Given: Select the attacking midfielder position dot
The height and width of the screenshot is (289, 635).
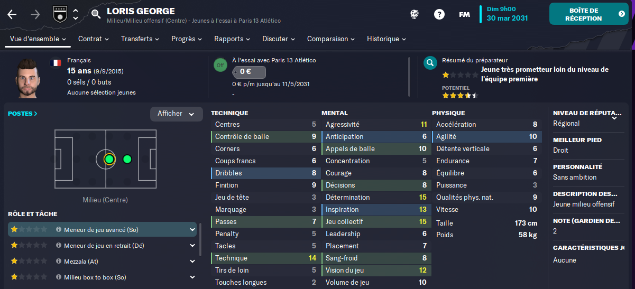Looking at the screenshot, I should 127,159.
